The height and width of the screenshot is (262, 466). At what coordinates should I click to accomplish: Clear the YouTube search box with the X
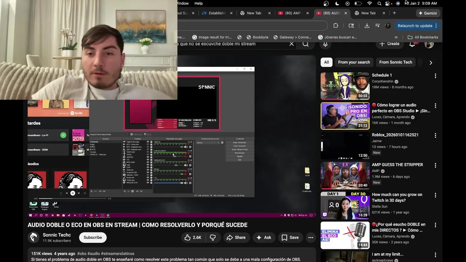(x=292, y=44)
